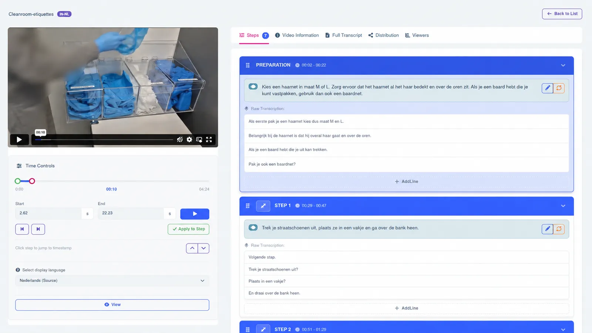Click the Start time input field

[x=48, y=213]
